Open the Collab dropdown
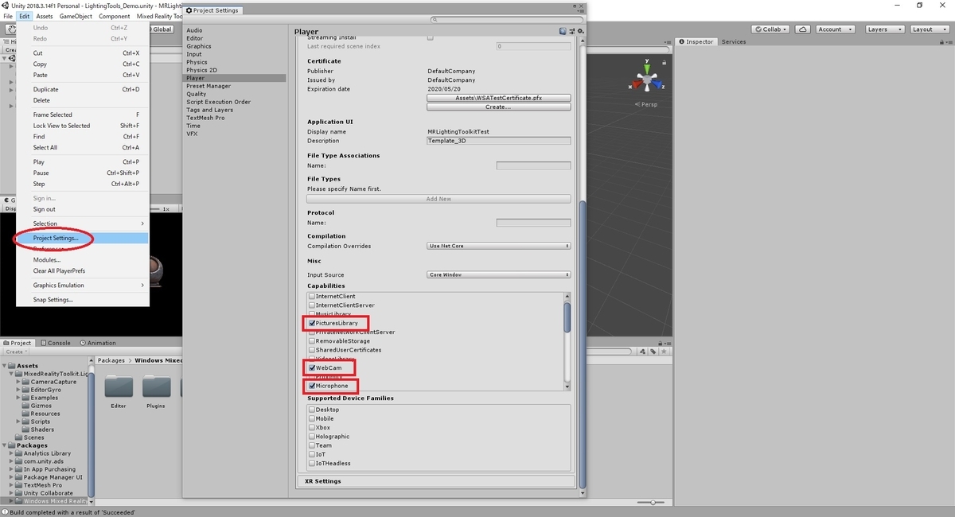955x517 pixels. point(770,29)
